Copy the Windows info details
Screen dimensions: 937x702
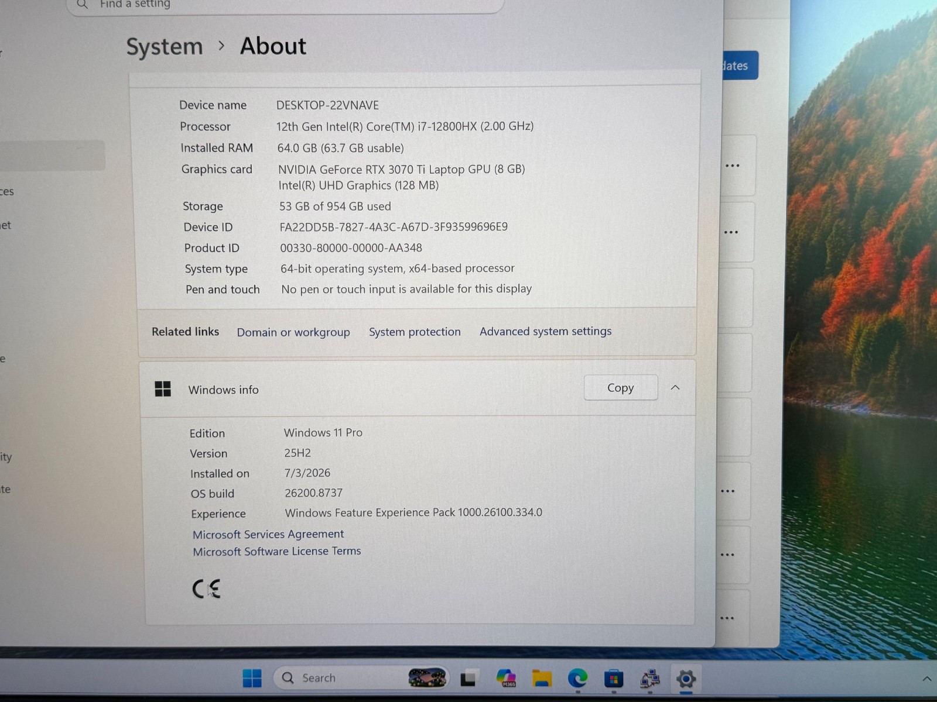[x=620, y=388]
